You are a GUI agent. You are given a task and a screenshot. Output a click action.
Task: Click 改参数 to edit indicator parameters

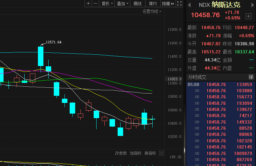121,153
